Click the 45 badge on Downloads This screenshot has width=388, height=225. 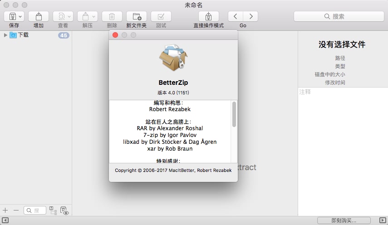point(64,35)
